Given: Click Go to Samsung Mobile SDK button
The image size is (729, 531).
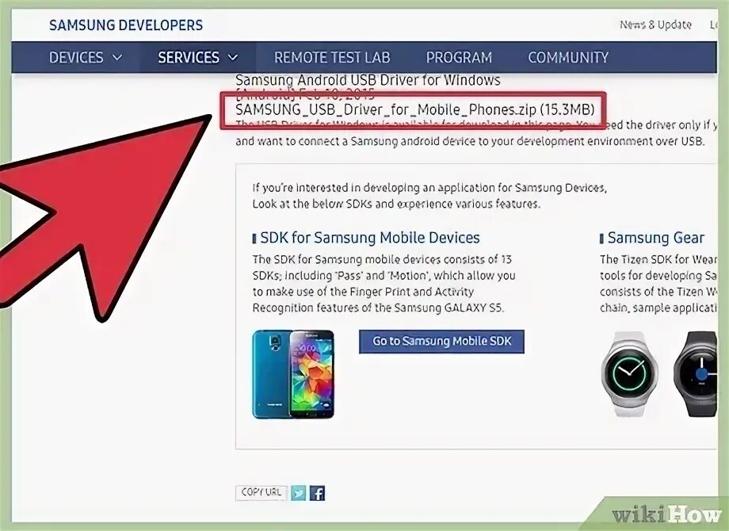Looking at the screenshot, I should pyautogui.click(x=441, y=342).
